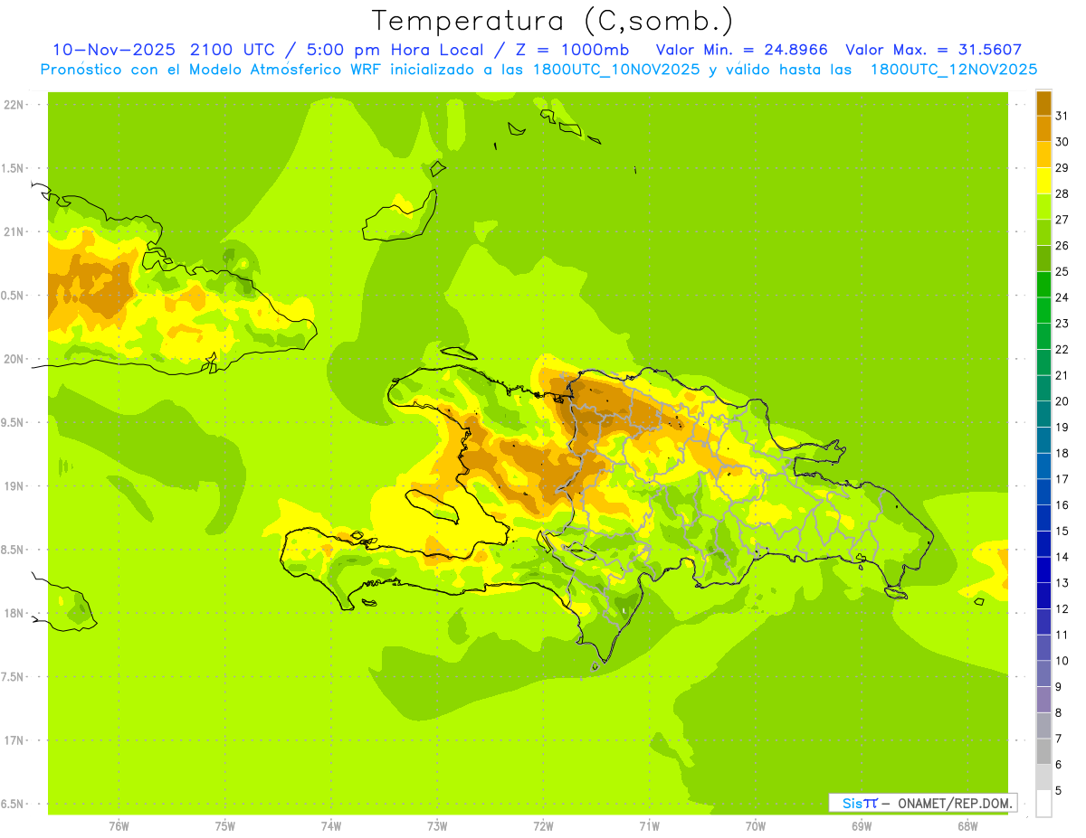Click the legend value "20" on the color bar
This screenshot has height=838, width=1086.
pos(1062,401)
